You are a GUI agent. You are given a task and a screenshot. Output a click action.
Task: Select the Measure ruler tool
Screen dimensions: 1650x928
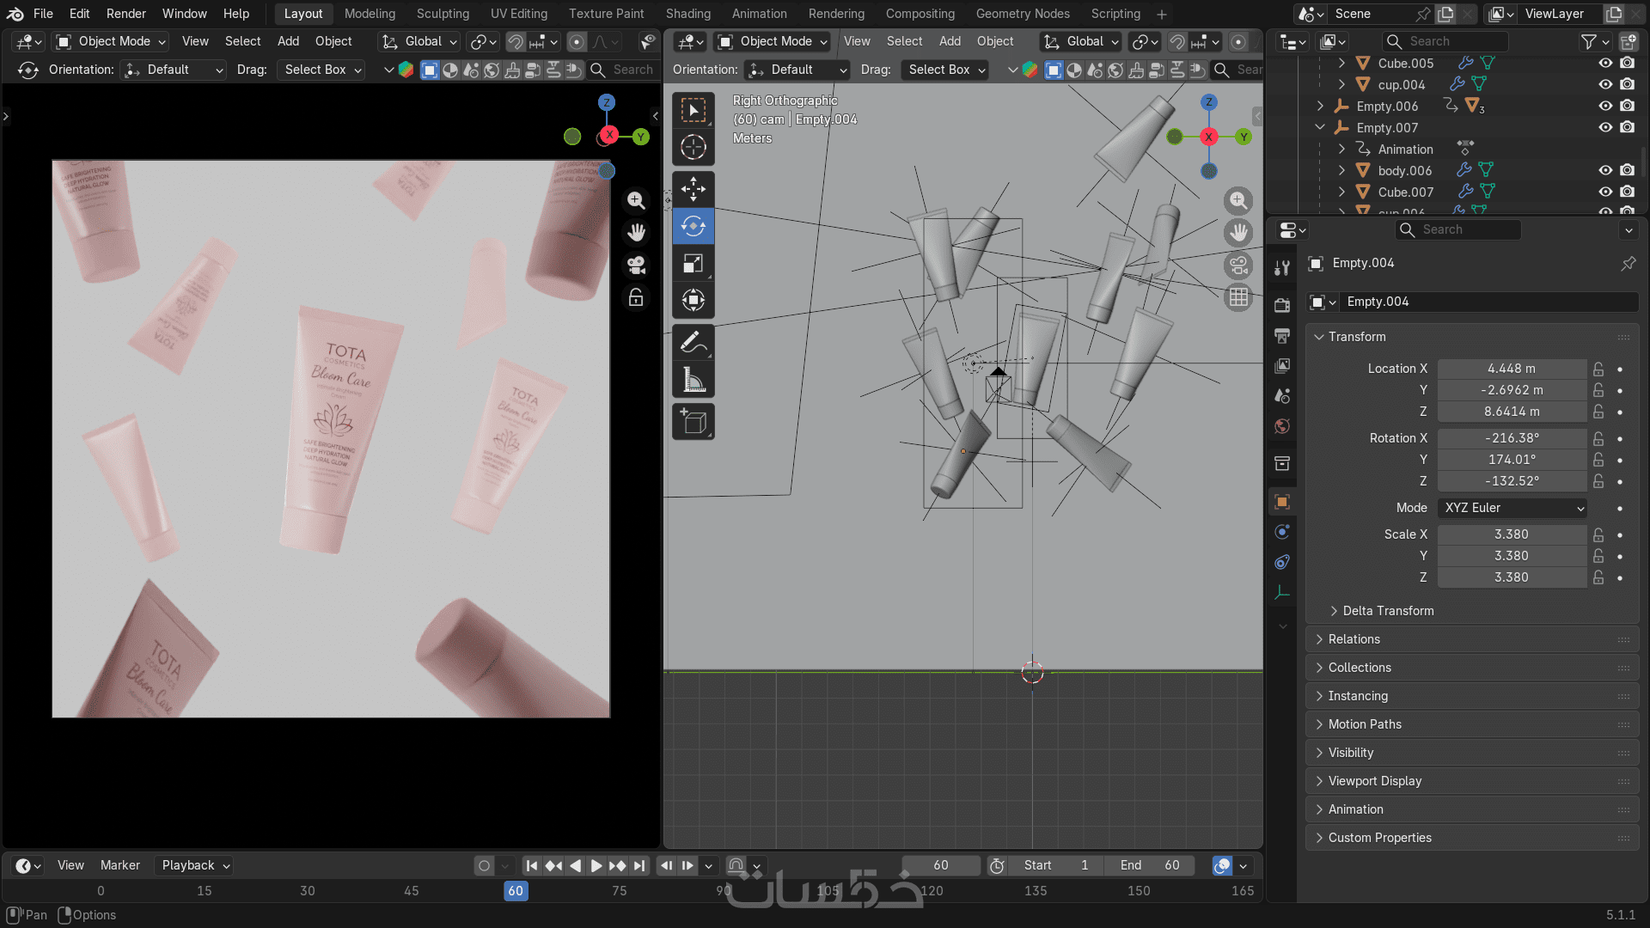(694, 380)
